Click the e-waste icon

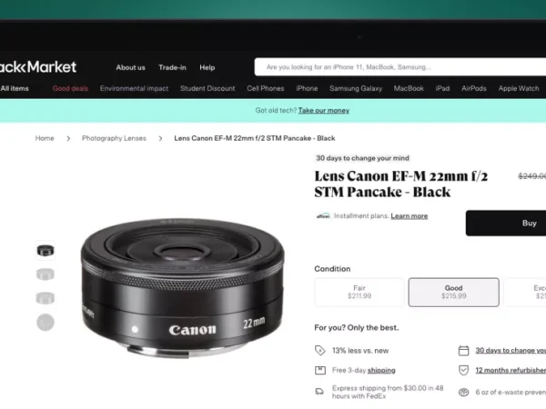pos(463,393)
